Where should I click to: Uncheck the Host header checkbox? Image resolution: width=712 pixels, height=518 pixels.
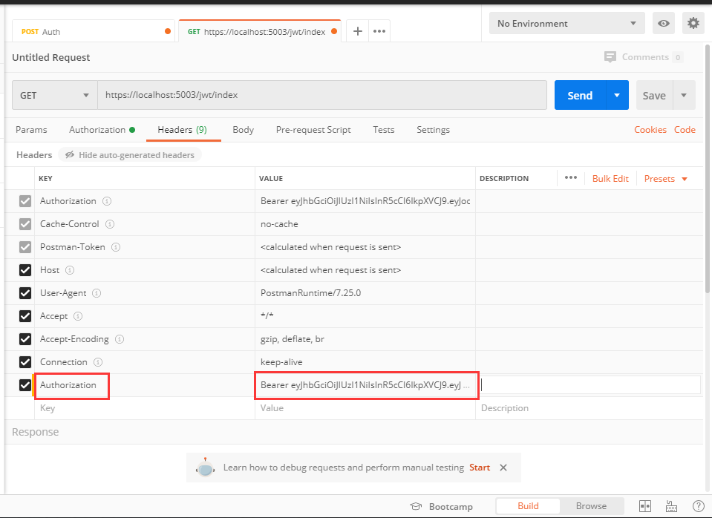coord(25,270)
